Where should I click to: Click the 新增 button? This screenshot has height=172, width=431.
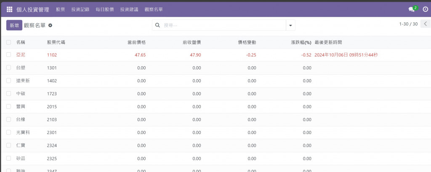[x=14, y=25]
